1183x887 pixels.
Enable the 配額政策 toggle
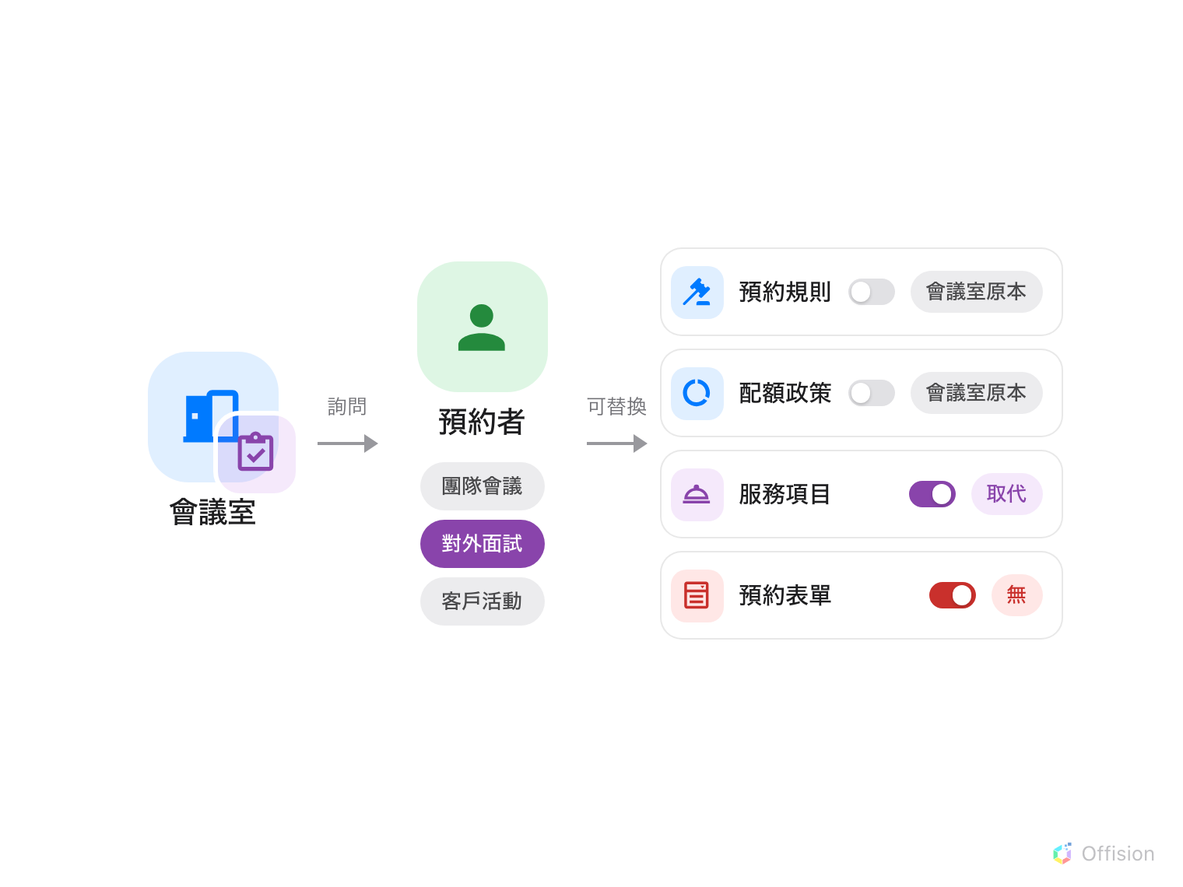coord(872,393)
